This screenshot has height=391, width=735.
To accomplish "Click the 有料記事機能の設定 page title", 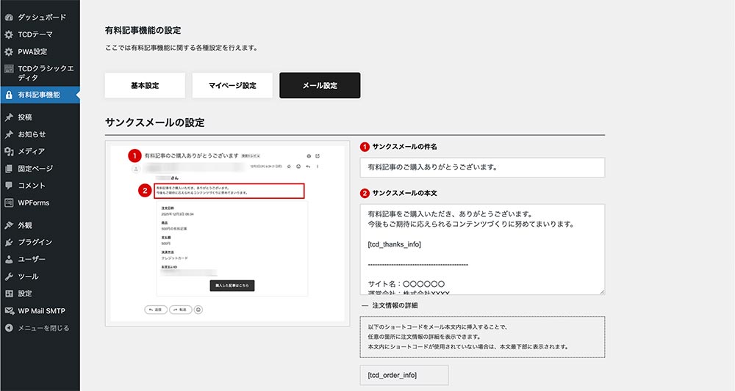I will pyautogui.click(x=143, y=30).
